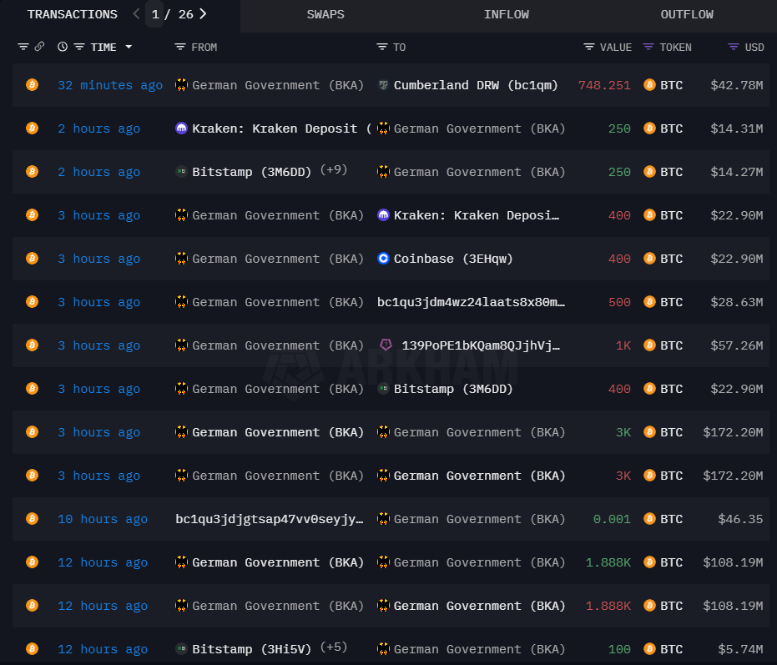Filter by TOKEN column
Image resolution: width=777 pixels, height=665 pixels.
tap(648, 48)
